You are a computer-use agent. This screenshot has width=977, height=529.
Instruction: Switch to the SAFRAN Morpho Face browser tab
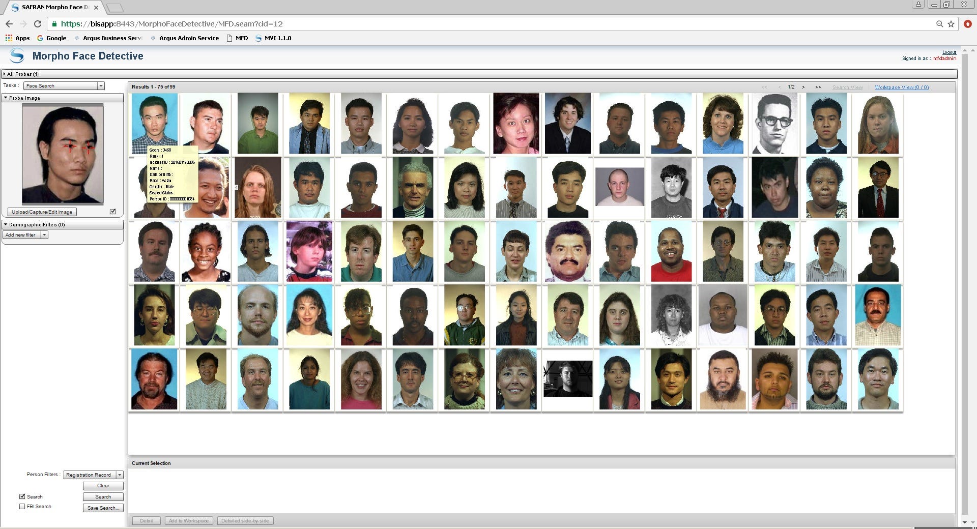(x=54, y=7)
